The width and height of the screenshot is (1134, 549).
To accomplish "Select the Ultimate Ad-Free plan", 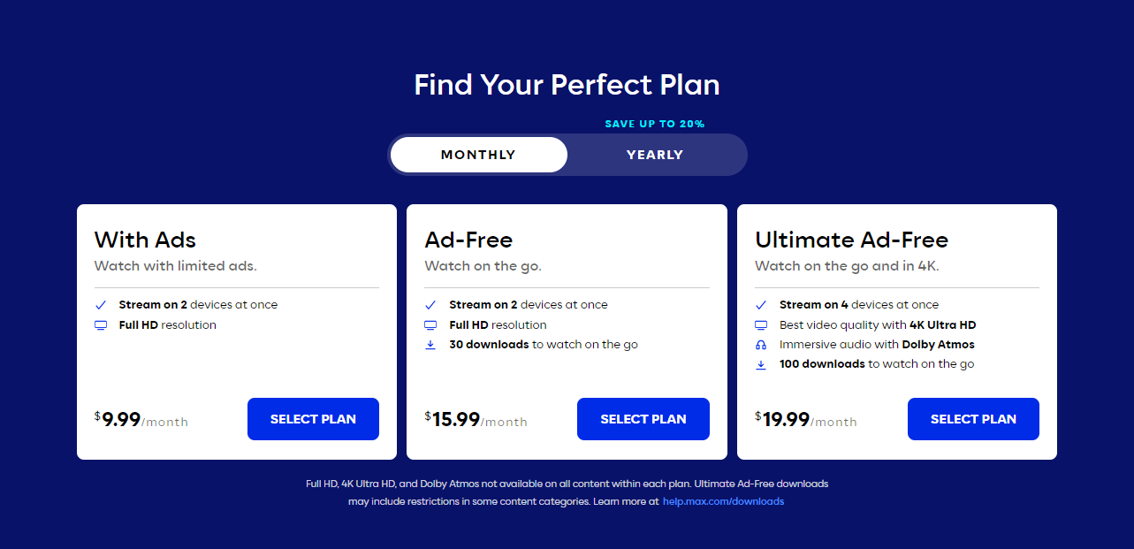I will click(973, 419).
